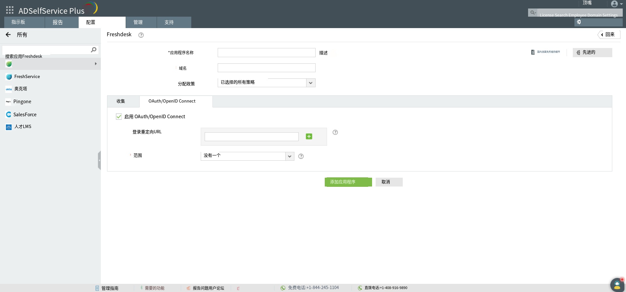This screenshot has height=292, width=626.
Task: Open the 需要的功能 link
Action: [x=155, y=288]
